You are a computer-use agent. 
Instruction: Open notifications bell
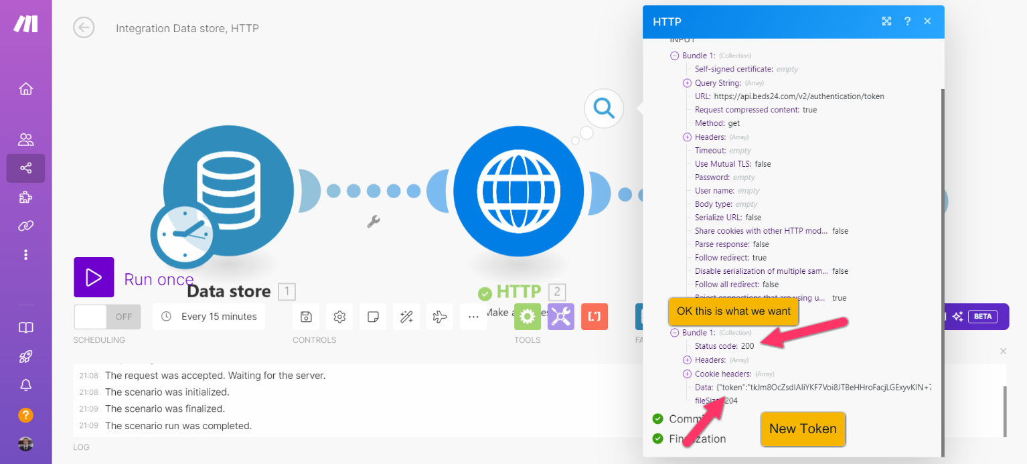click(x=25, y=385)
